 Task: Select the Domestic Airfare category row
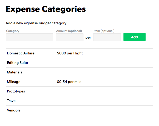click(x=79, y=53)
